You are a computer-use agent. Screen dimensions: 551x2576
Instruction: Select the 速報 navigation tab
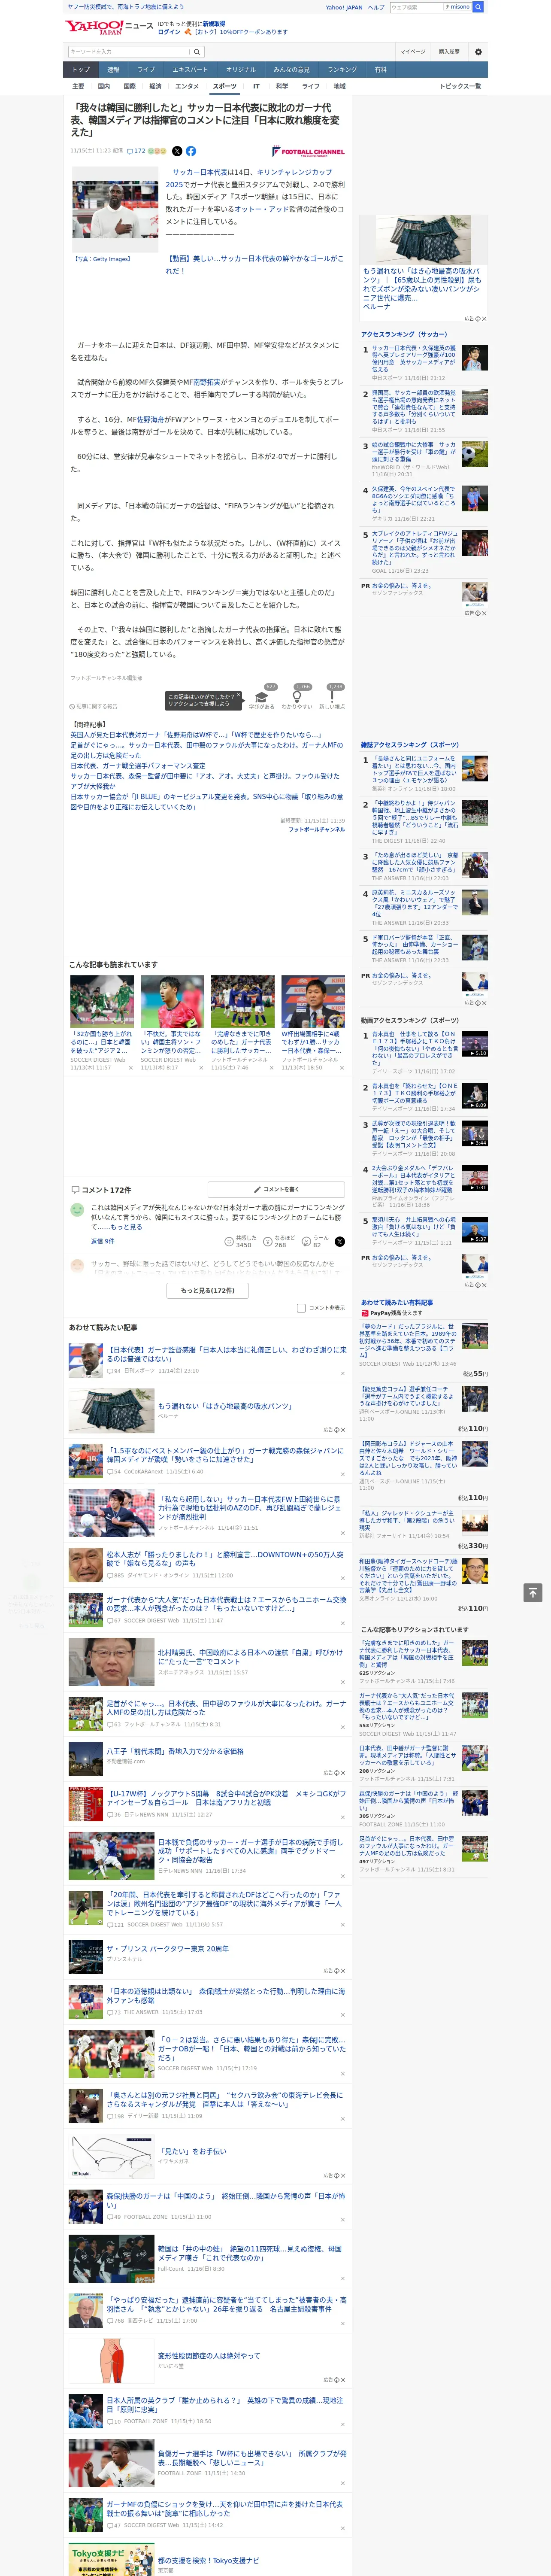(113, 70)
